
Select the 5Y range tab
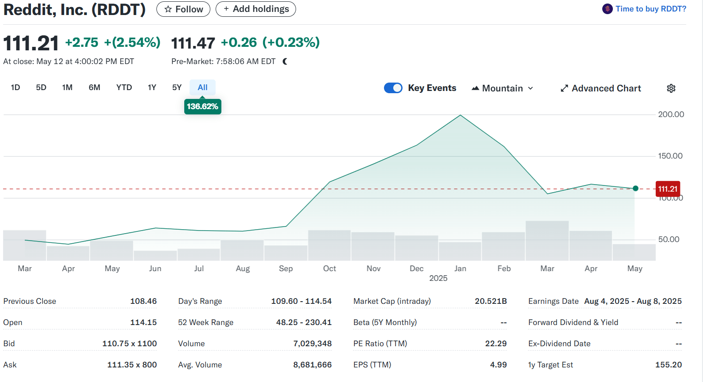click(x=177, y=87)
